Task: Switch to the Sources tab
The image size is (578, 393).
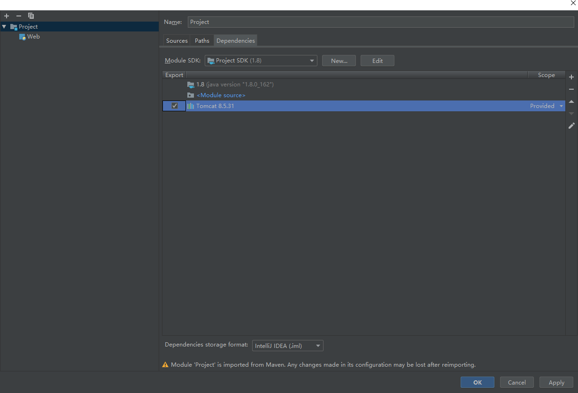Action: tap(177, 41)
